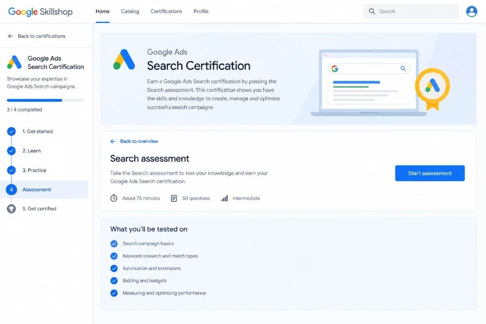Switch to the Profile tab

(201, 11)
